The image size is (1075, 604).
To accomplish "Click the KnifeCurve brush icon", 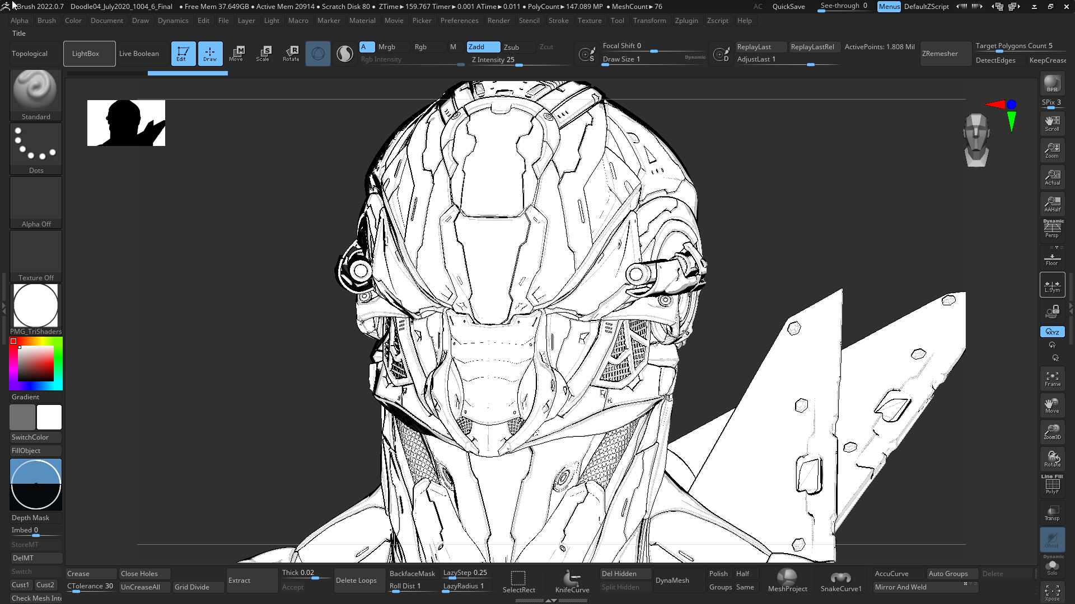I will [x=572, y=582].
